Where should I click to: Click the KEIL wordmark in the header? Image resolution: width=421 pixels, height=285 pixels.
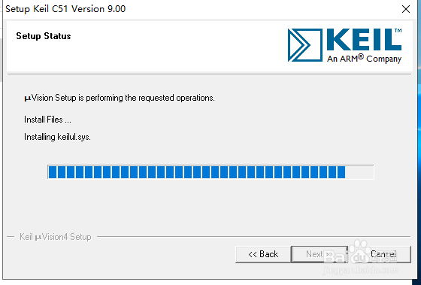coord(364,41)
